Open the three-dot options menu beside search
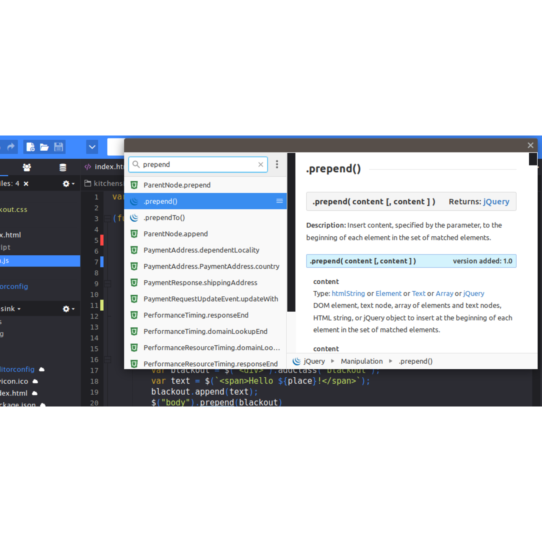Screen dimensions: 542x542 click(x=277, y=164)
